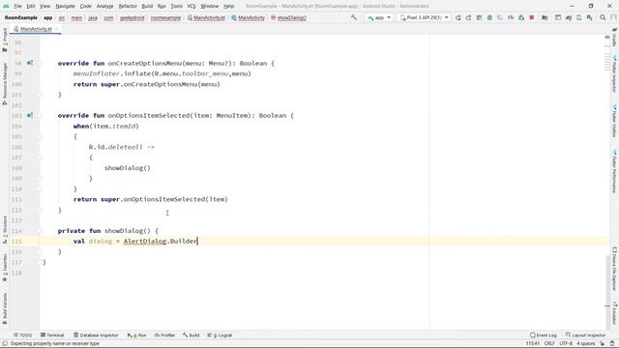Click the CRLF line separator in status bar

coord(549,344)
